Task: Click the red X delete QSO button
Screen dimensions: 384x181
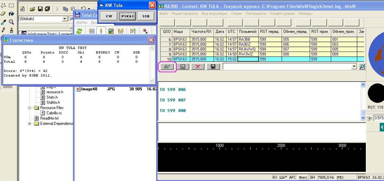Action: pyautogui.click(x=197, y=67)
